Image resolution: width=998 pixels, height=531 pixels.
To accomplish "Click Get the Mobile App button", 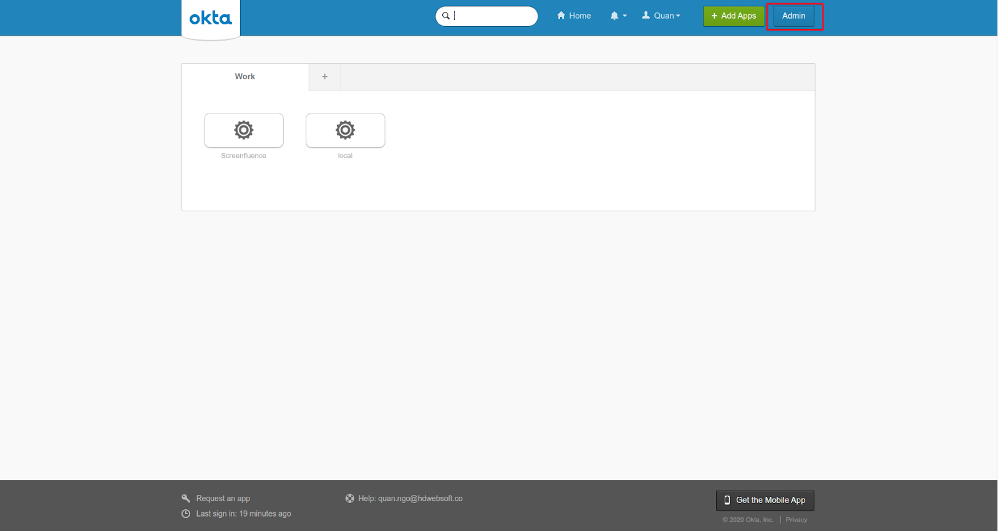I will [x=765, y=500].
